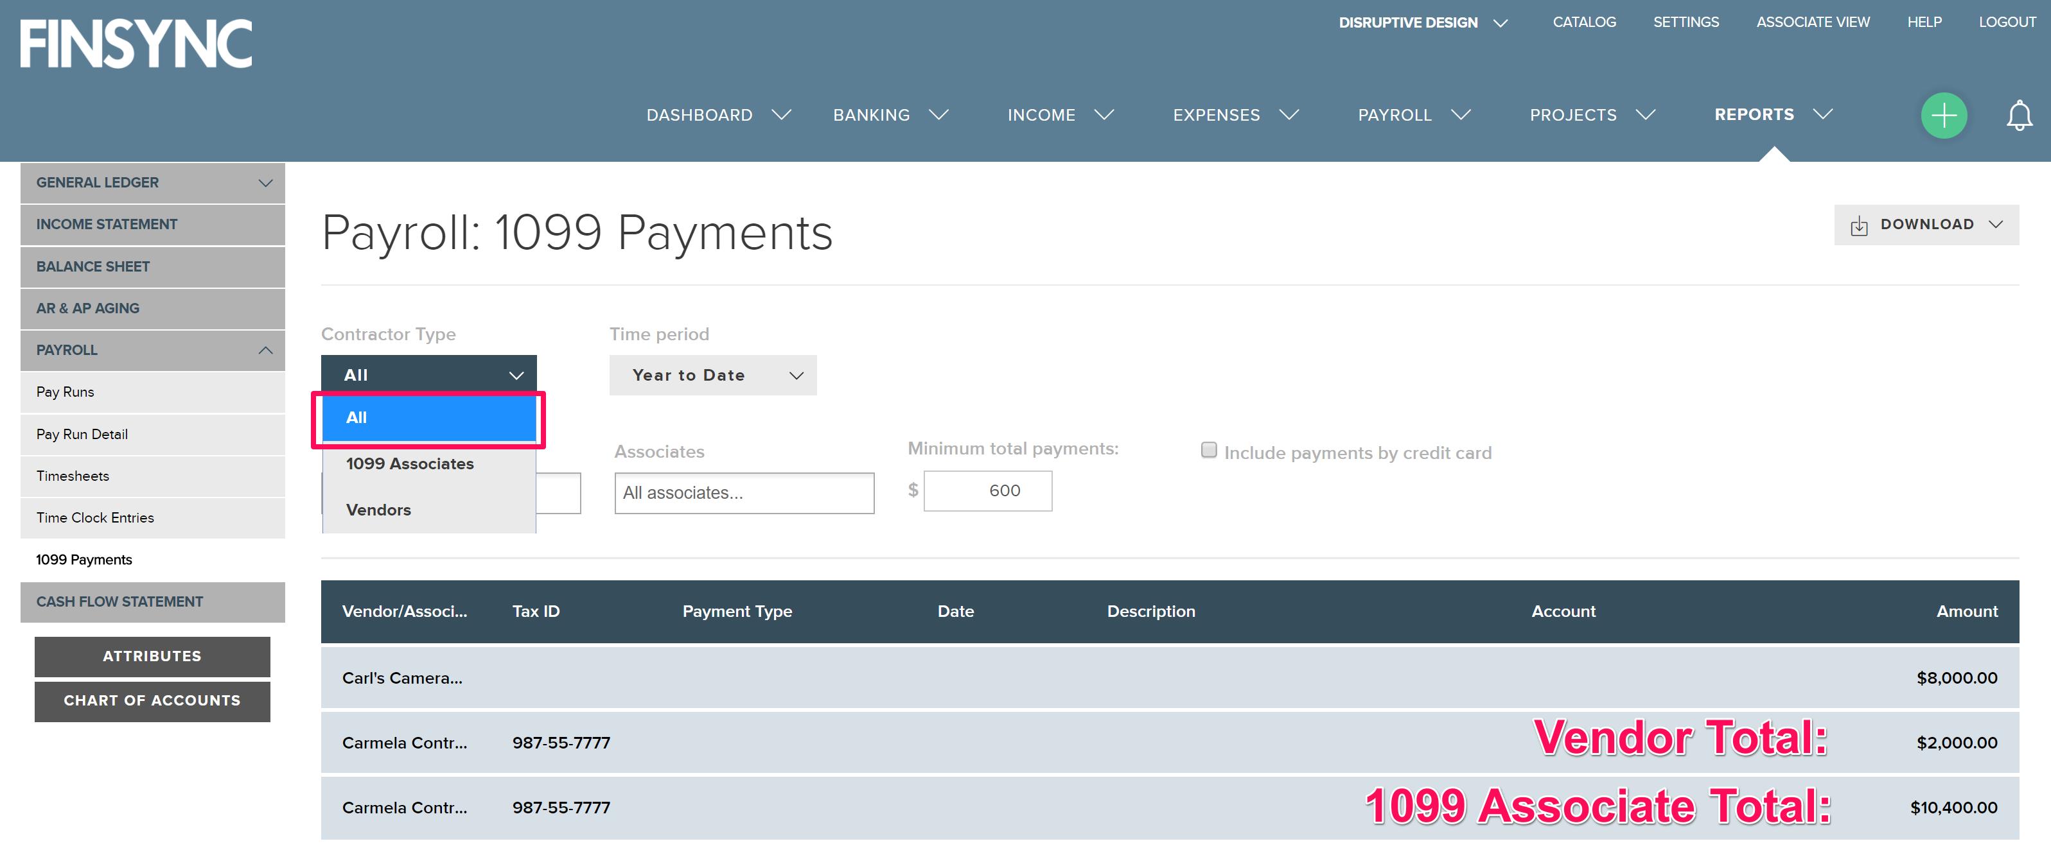
Task: Click the All associates input field
Action: coord(744,493)
